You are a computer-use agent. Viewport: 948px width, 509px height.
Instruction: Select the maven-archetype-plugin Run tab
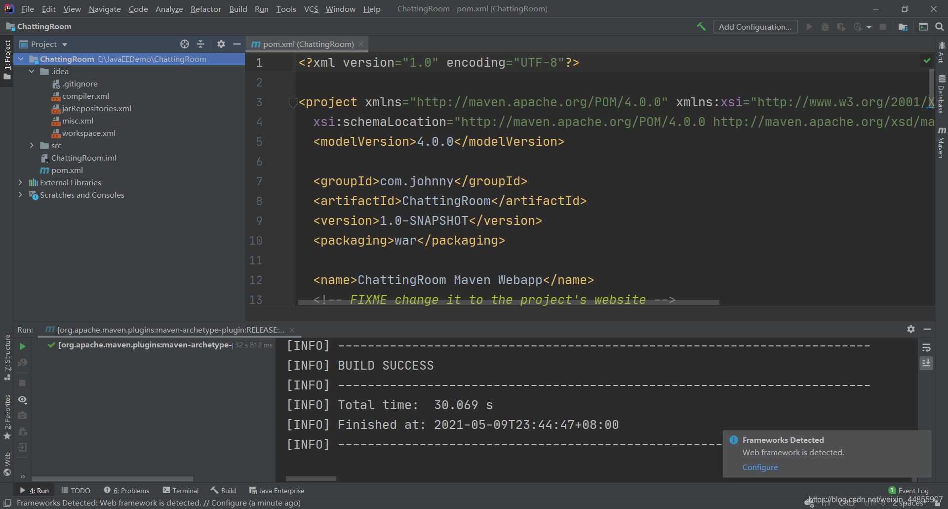tap(170, 330)
